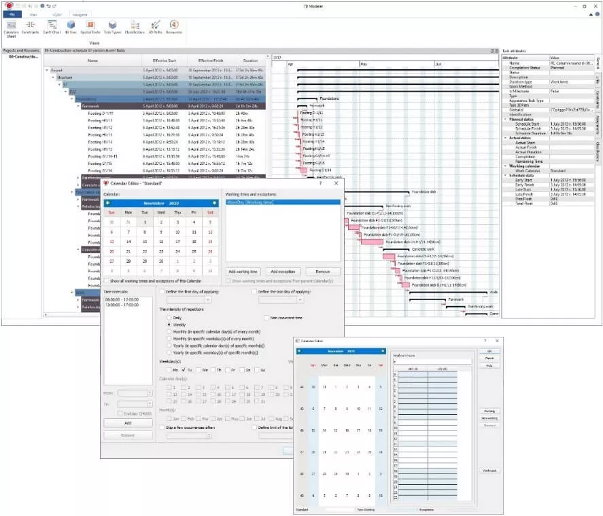Click the Spatial Tasks ribbon icon
The height and width of the screenshot is (516, 603).
[90, 26]
